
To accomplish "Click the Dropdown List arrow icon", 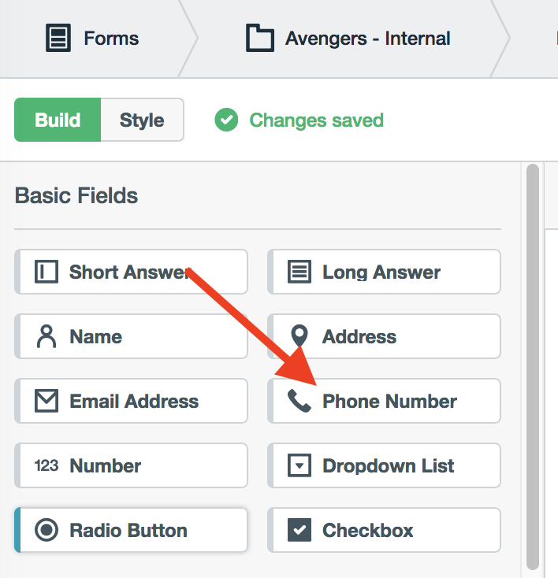I will 299,465.
